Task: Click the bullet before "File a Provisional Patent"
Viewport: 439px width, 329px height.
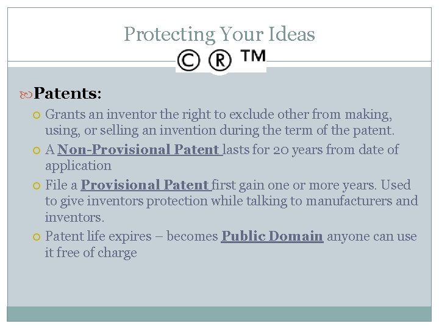Action: point(38,185)
